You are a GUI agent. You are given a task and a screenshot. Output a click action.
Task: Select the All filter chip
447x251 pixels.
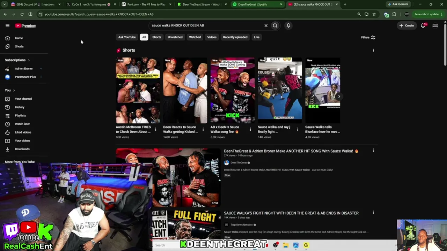pos(144,37)
